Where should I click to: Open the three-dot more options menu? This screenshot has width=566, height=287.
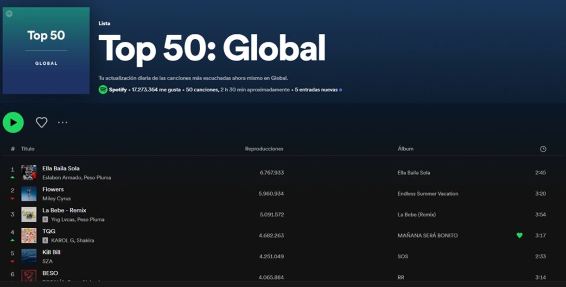[x=63, y=122]
